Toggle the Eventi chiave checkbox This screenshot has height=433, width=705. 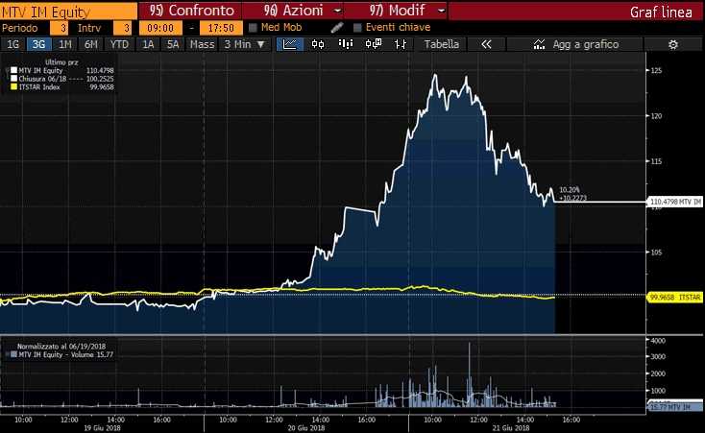point(358,27)
